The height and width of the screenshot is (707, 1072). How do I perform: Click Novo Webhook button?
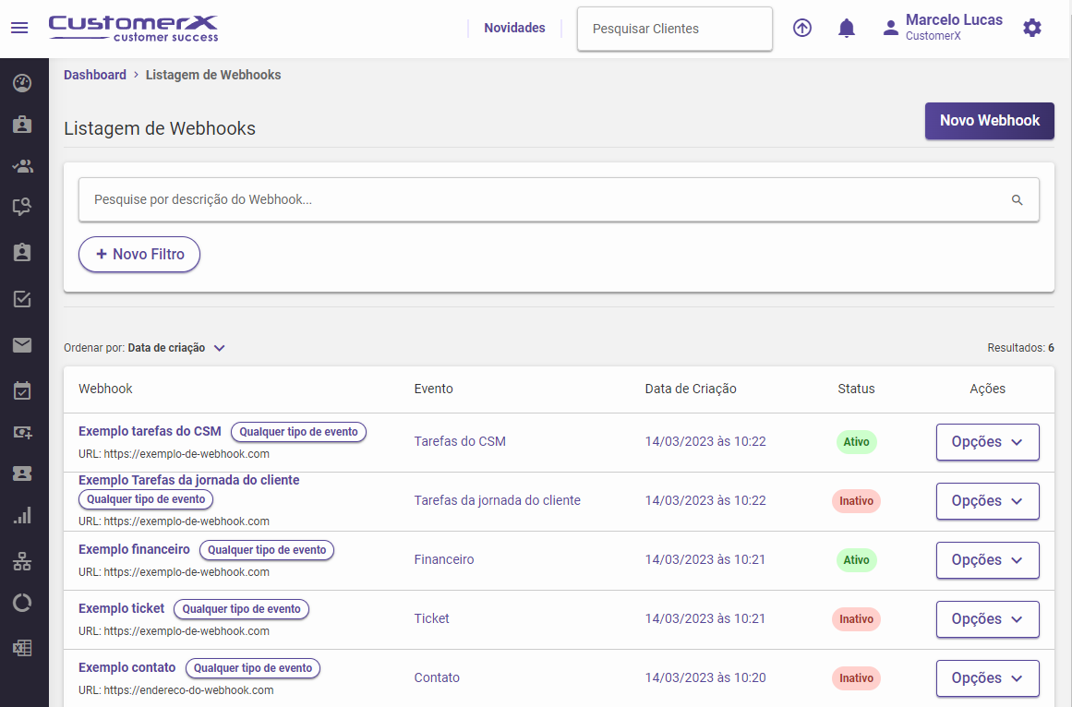989,121
